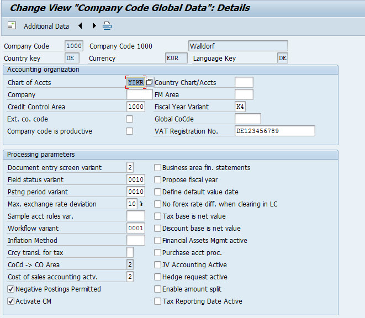Viewport: 365px width, 318px height.
Task: Edit Pstng period variant field
Action: [136, 192]
